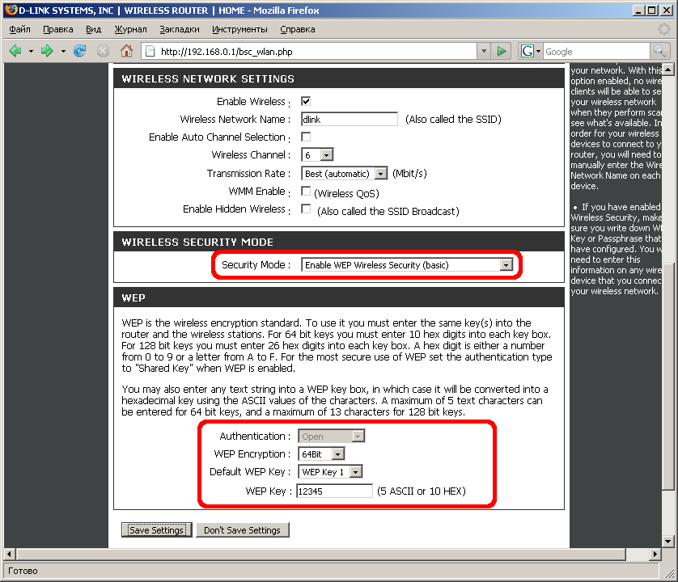Click the Forward navigation arrow
Image resolution: width=678 pixels, height=582 pixels.
click(48, 51)
